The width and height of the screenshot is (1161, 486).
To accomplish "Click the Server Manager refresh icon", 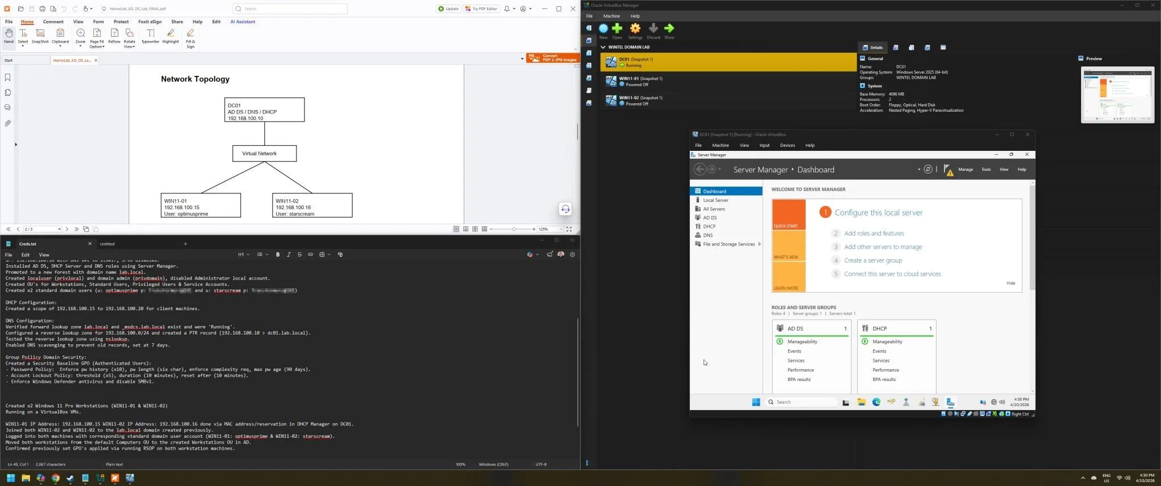I will point(927,169).
